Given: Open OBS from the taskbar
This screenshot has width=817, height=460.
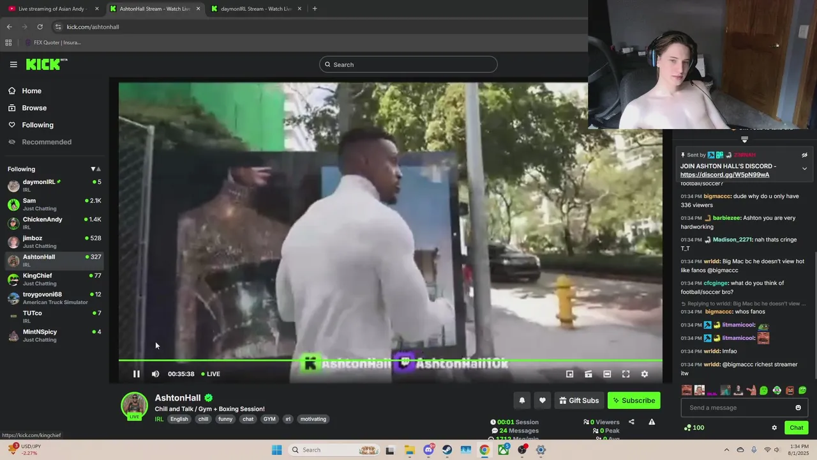Looking at the screenshot, I should click(522, 450).
